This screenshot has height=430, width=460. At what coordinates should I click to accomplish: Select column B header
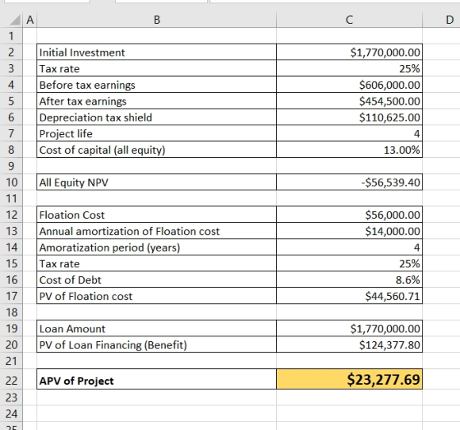157,20
